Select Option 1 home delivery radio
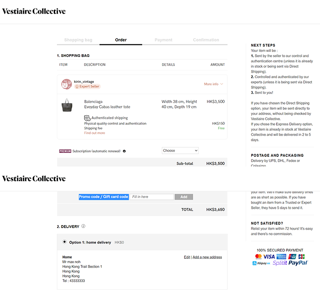The width and height of the screenshot is (320, 293). (64, 242)
